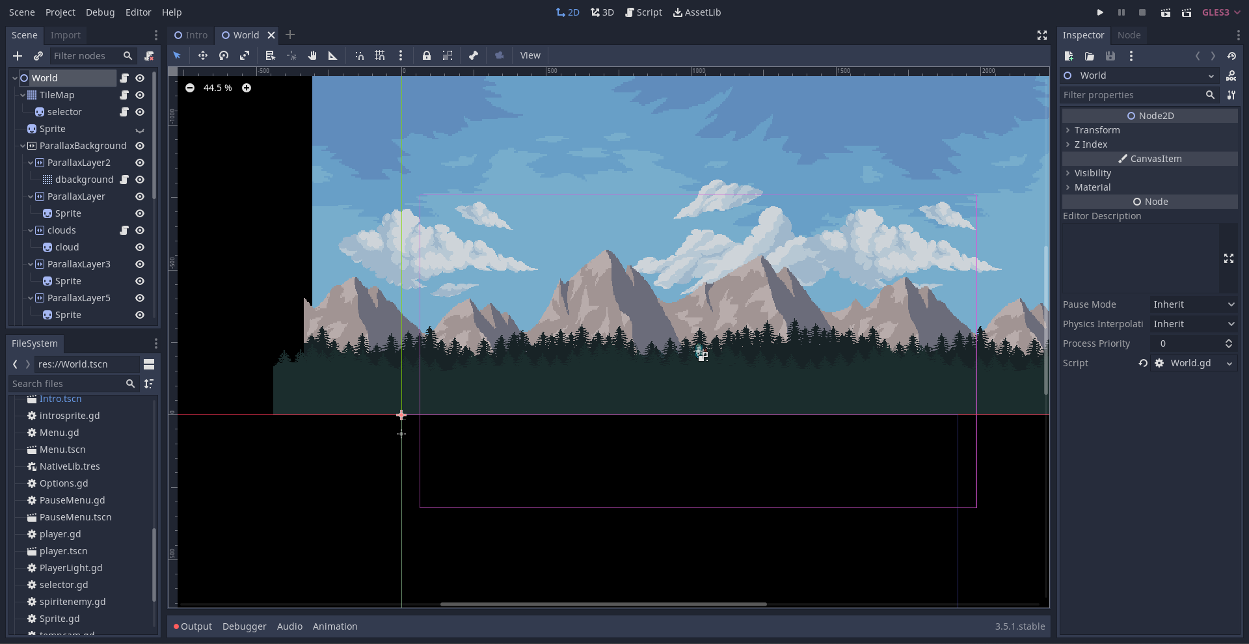Instance a child scene with the link icon
Image resolution: width=1249 pixels, height=644 pixels.
click(x=38, y=56)
